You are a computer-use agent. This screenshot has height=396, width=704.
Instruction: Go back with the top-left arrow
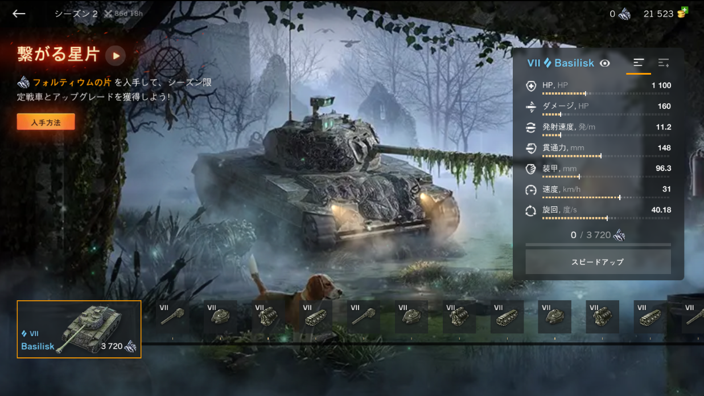[x=19, y=14]
